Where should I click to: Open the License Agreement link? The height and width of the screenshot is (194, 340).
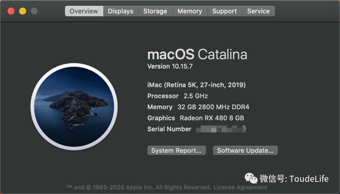(240, 187)
